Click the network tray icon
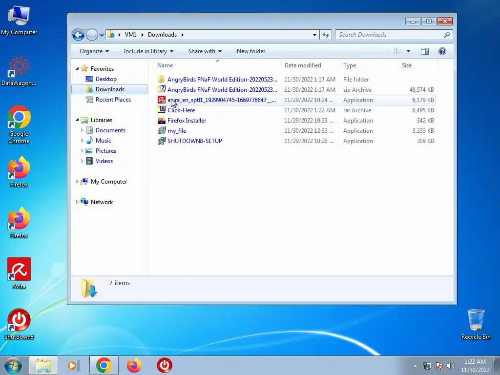This screenshot has height=375, width=500. point(427,366)
